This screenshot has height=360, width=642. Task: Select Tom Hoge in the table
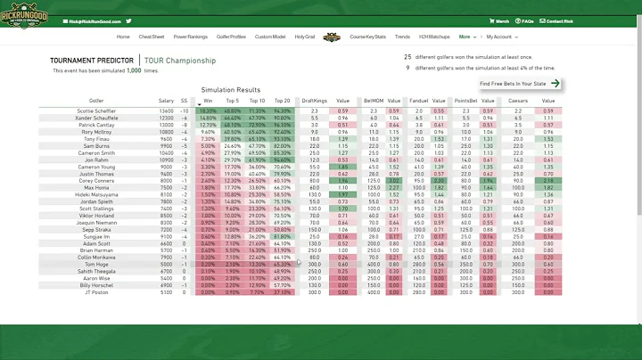click(96, 265)
